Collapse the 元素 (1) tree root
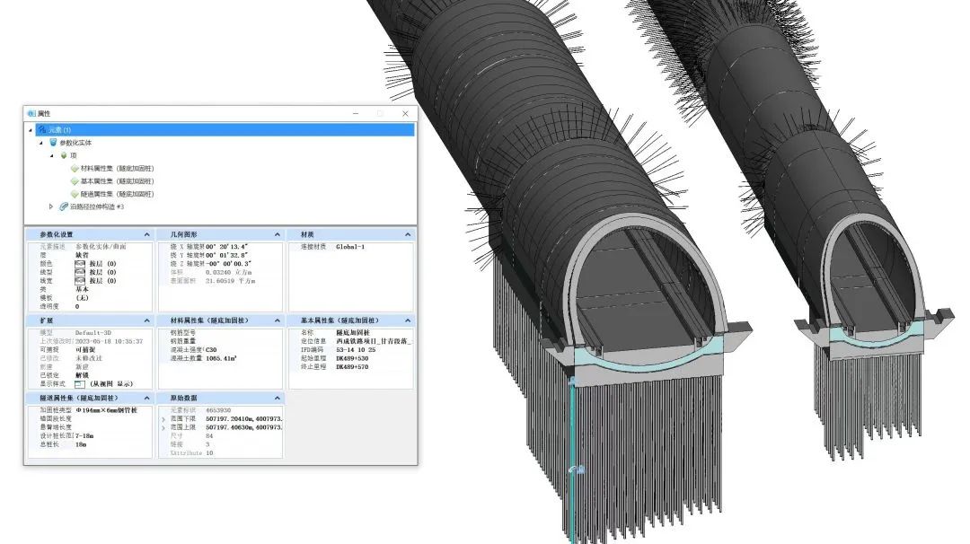970x544 pixels. click(31, 130)
